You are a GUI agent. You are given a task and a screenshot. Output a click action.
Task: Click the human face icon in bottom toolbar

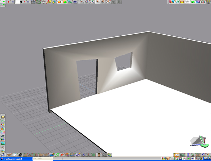pos(99,155)
